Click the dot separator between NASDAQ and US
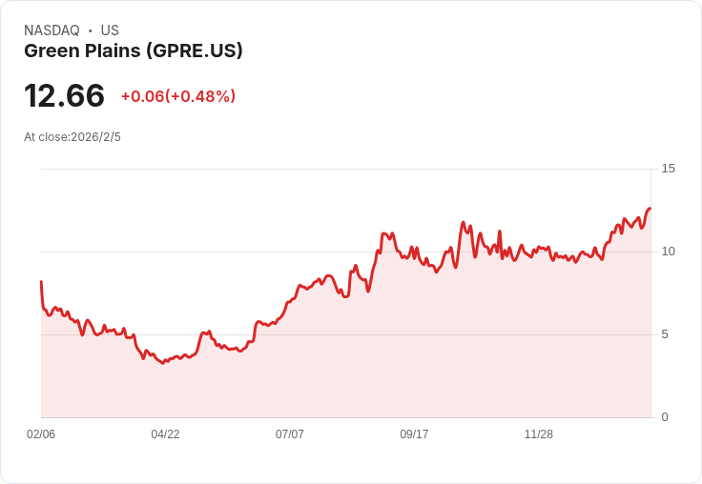Viewport: 702px width, 484px height. (91, 30)
